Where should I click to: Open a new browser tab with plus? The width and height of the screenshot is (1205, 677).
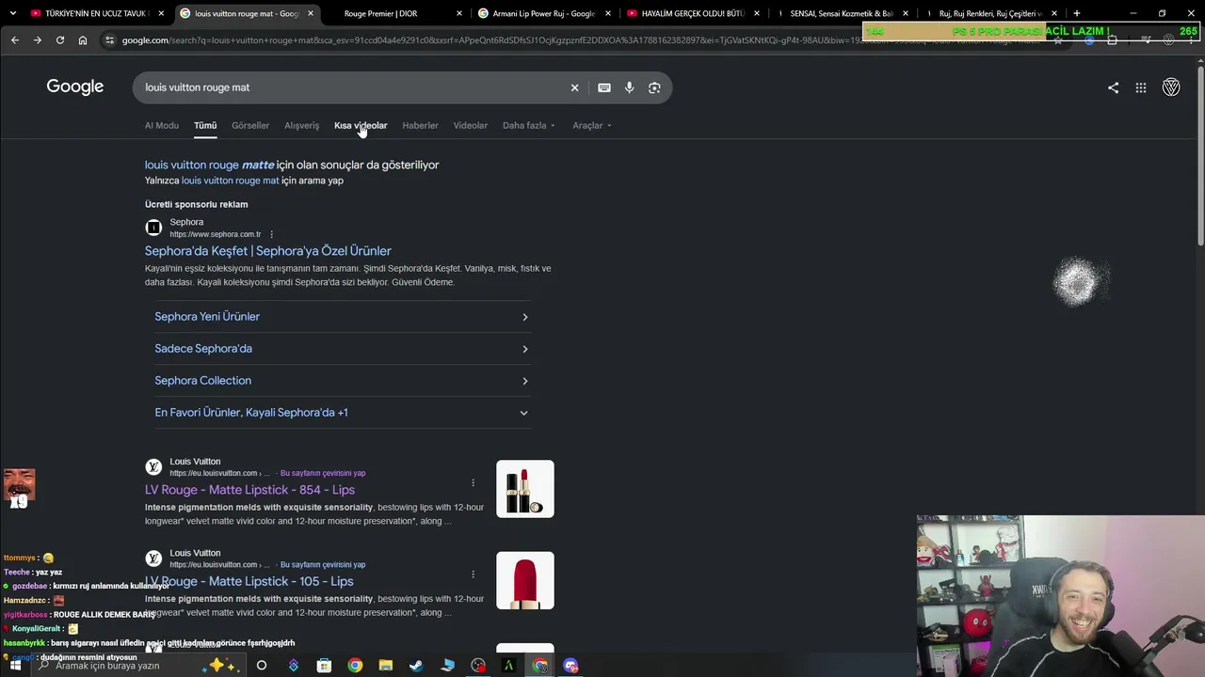coord(1076,13)
